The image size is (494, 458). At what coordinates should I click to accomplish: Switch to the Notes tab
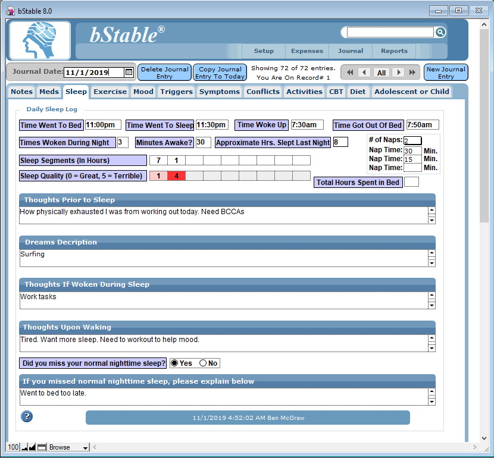point(22,92)
